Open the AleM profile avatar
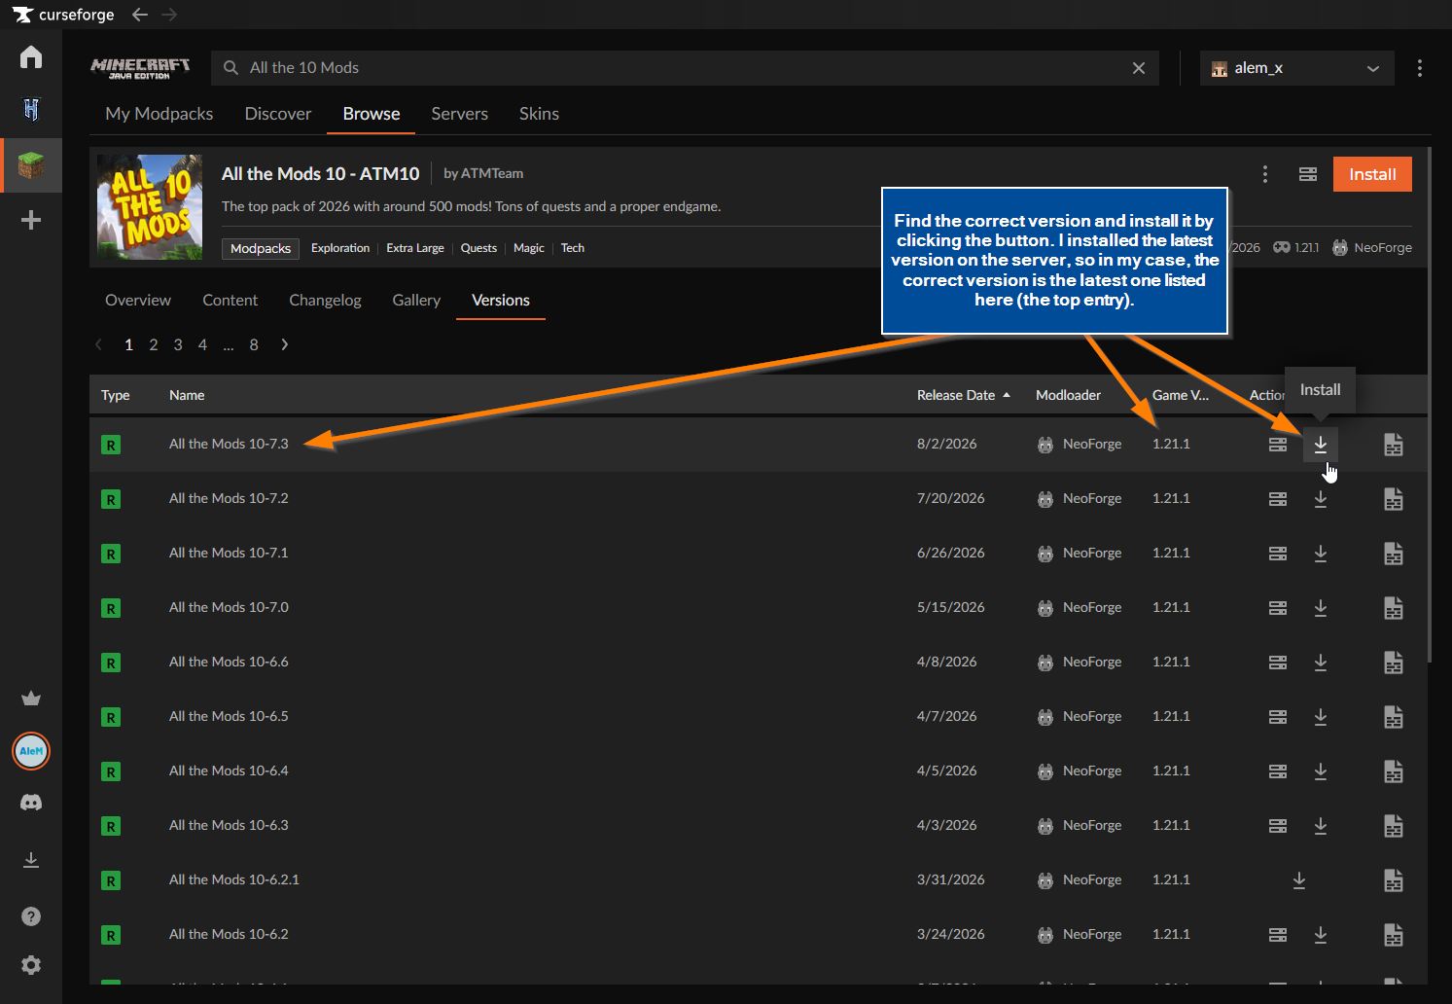1452x1004 pixels. [x=31, y=751]
